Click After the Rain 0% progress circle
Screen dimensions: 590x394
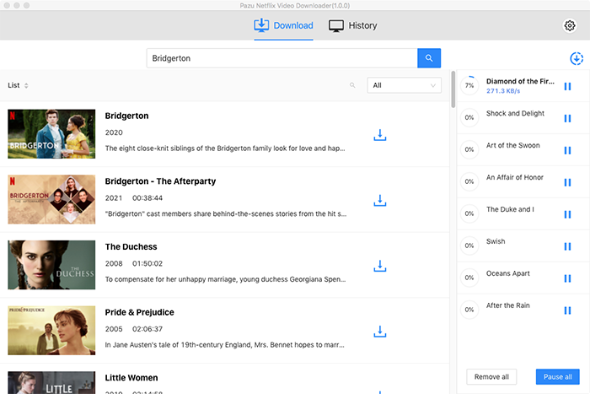[x=469, y=310]
